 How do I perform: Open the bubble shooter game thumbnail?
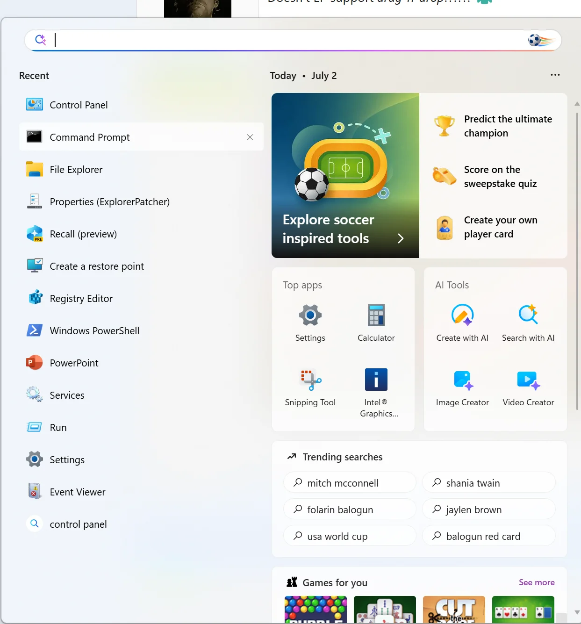pos(316,610)
